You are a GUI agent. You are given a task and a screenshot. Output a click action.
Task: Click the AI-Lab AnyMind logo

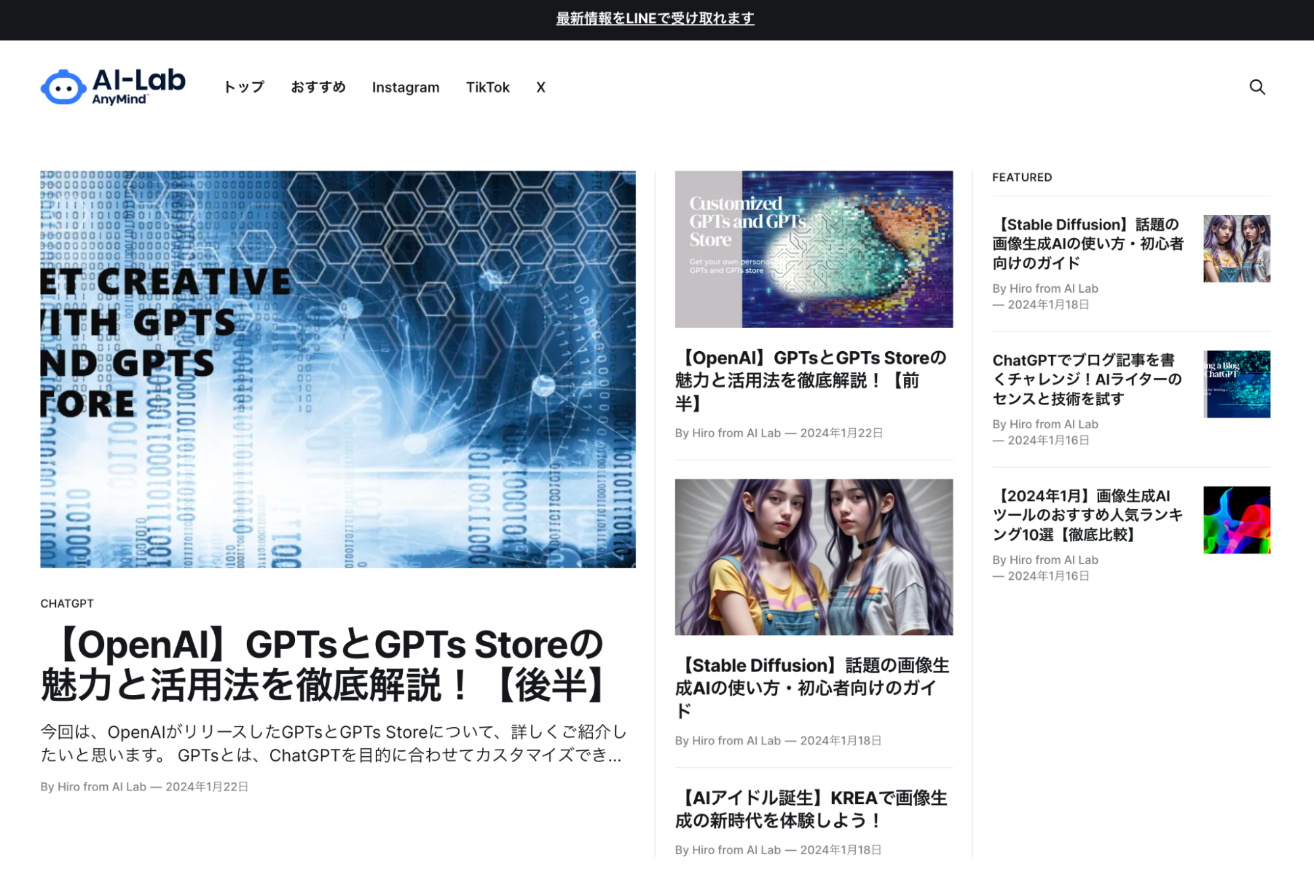tap(113, 87)
